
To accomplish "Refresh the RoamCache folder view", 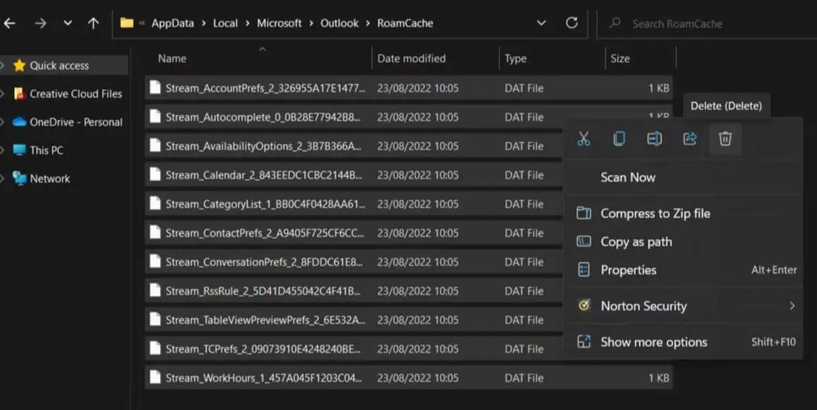I will click(572, 23).
